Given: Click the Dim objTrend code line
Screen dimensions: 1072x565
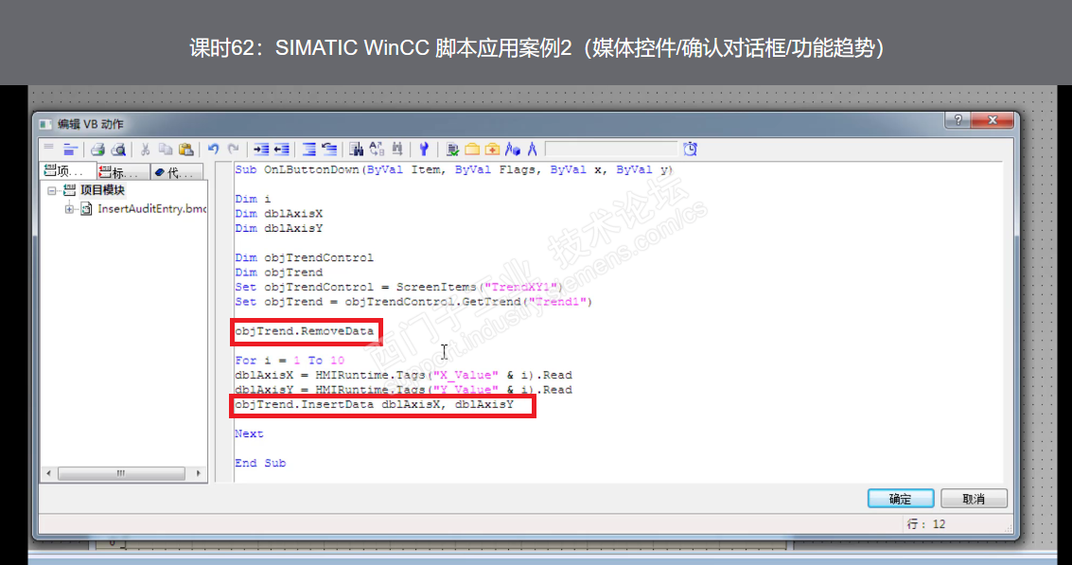Looking at the screenshot, I should (279, 273).
